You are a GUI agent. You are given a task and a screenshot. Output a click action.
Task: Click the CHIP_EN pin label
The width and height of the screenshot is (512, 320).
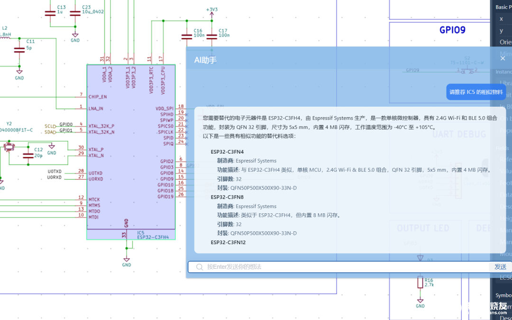[97, 97]
